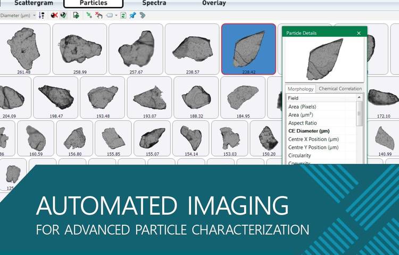Click the export document icon with green arrow
Image resolution: width=399 pixels, height=255 pixels.
point(76,15)
